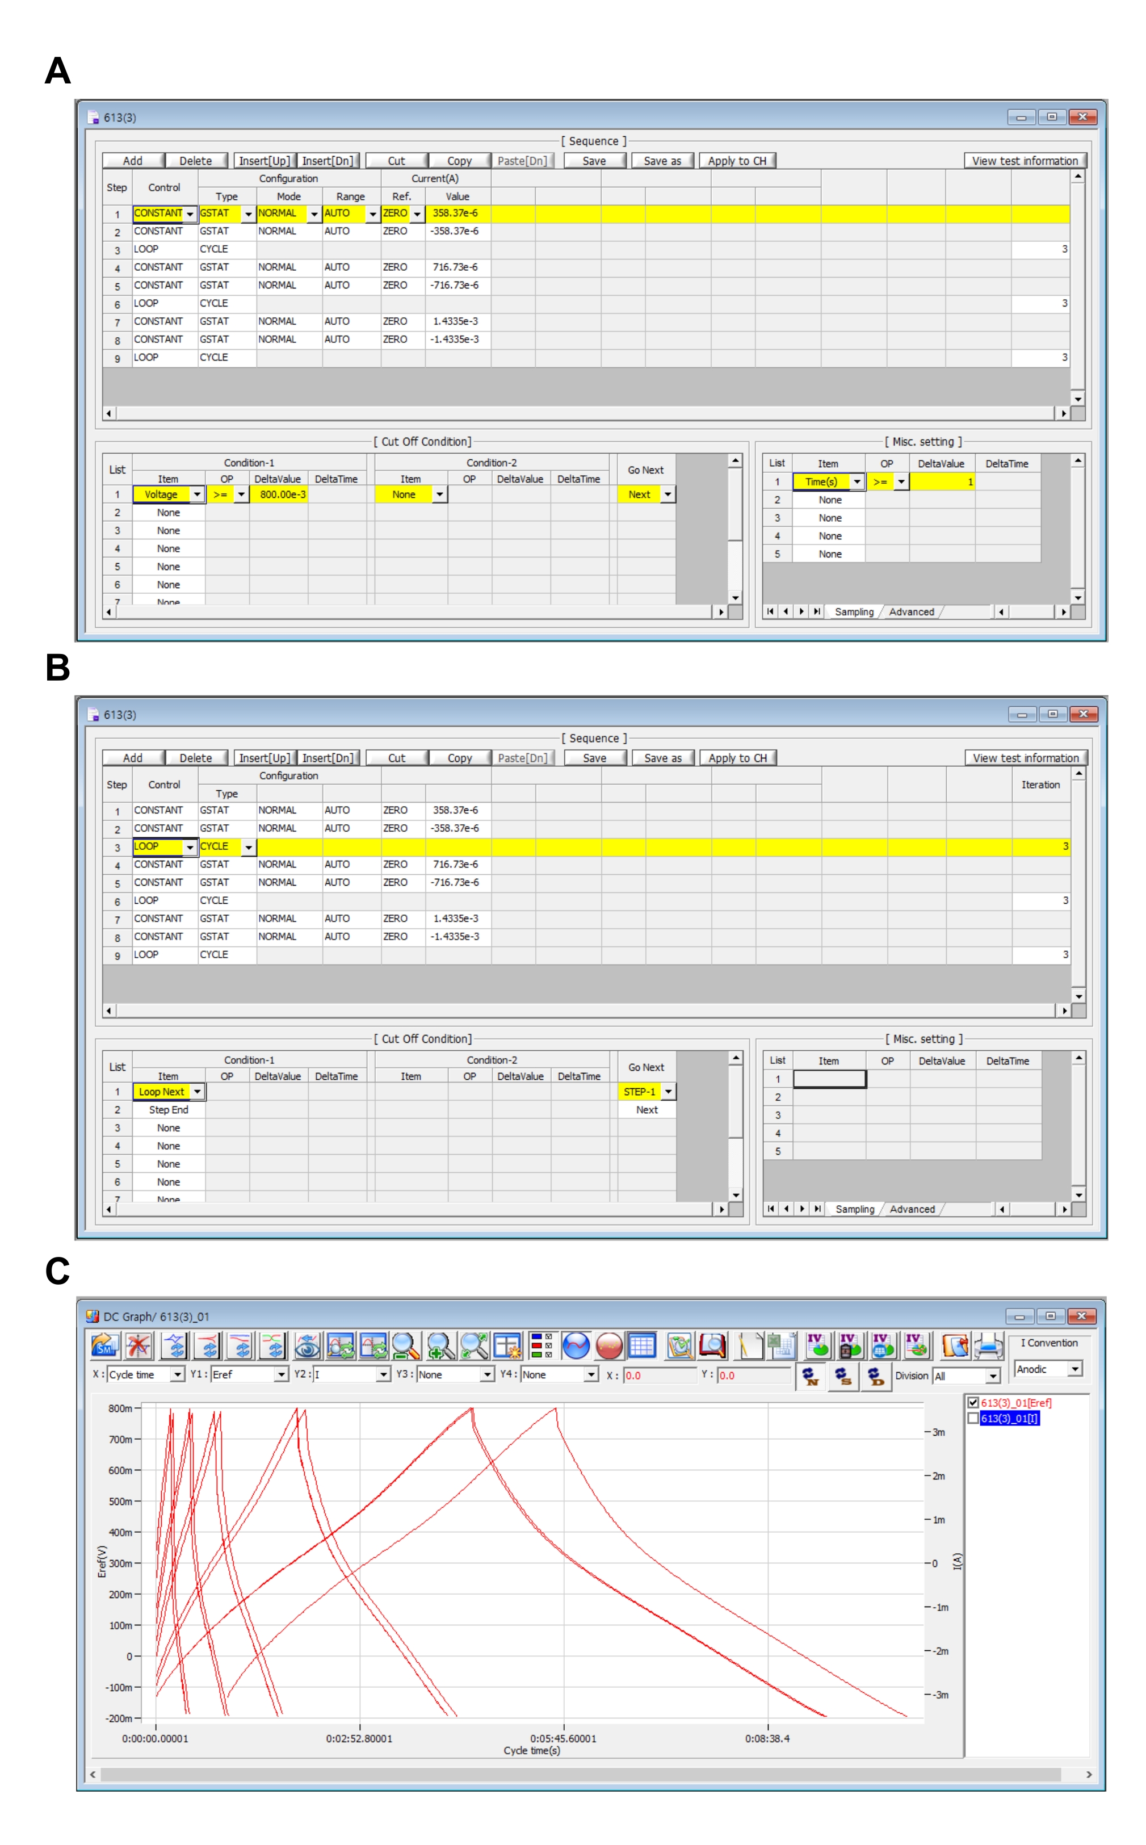This screenshot has width=1146, height=1845.
Task: Click the N cycle arrows icon
Action: tap(810, 1377)
